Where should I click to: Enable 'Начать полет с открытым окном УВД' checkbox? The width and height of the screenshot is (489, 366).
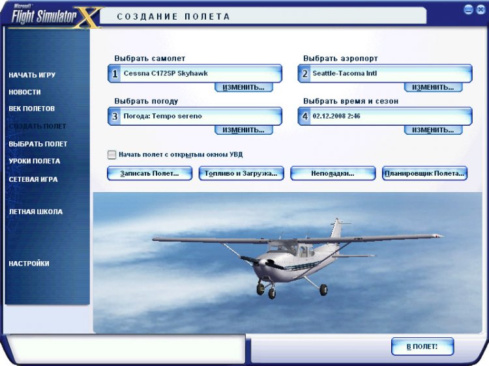click(111, 155)
